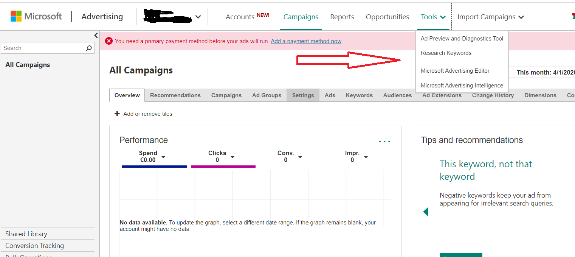
Task: Click the Advertising brand text
Action: click(x=102, y=17)
